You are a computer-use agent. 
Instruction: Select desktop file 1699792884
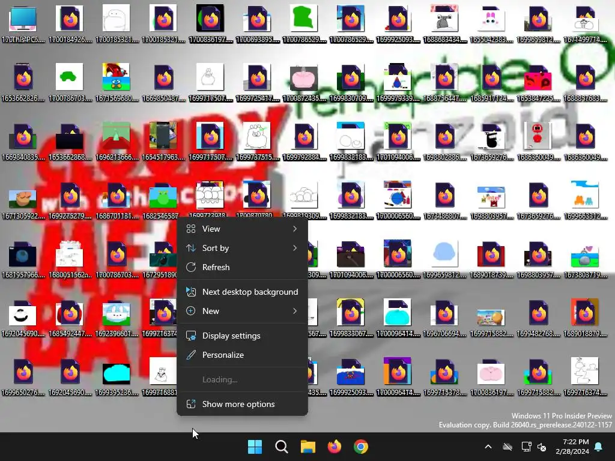pos(304,142)
